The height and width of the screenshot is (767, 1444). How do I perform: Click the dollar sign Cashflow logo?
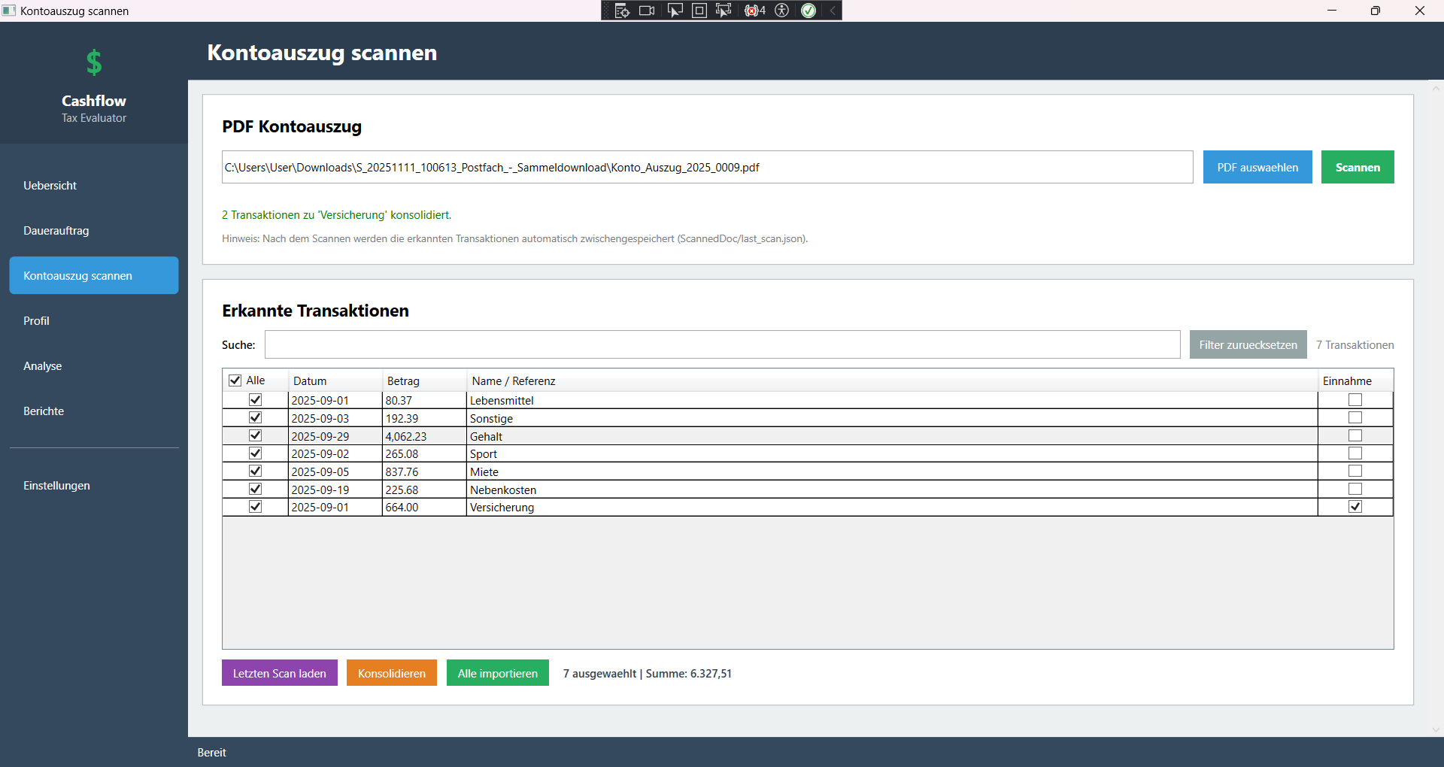tap(93, 62)
